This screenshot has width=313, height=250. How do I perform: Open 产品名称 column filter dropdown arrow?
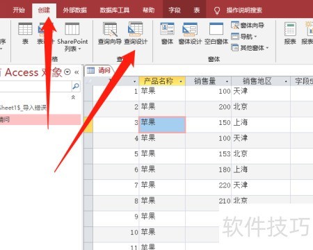181,81
